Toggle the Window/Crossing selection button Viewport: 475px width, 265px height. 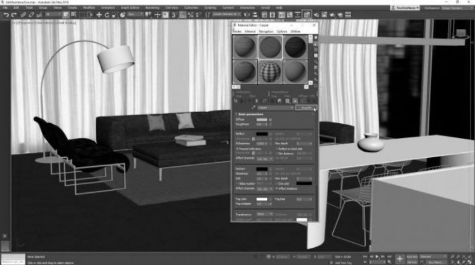(x=89, y=15)
